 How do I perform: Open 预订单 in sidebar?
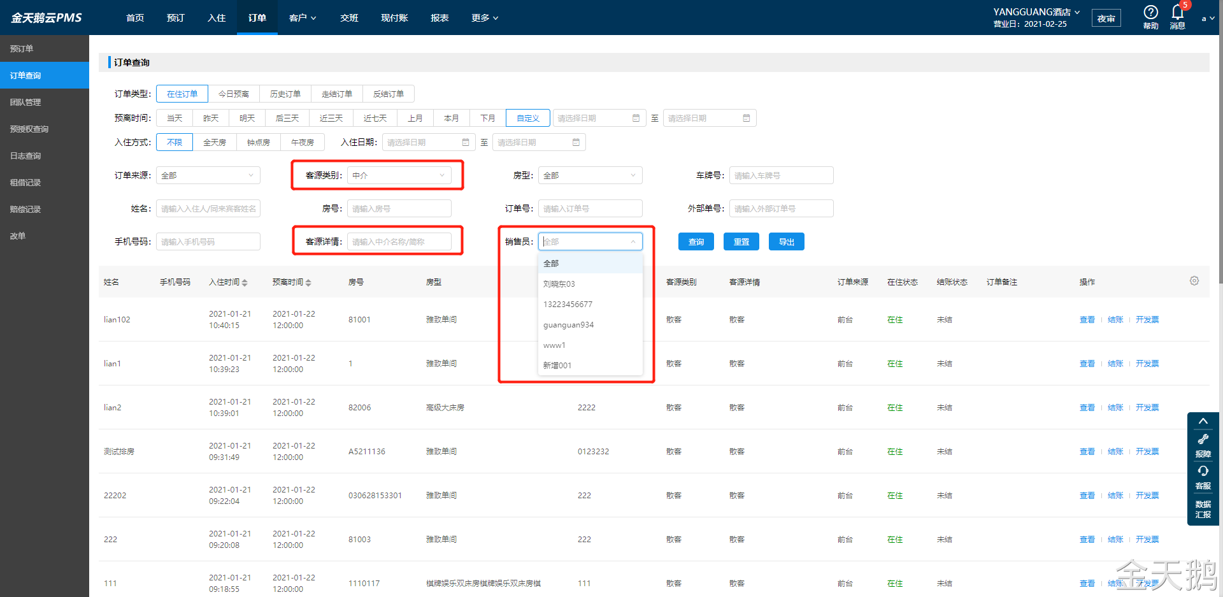tap(45, 48)
